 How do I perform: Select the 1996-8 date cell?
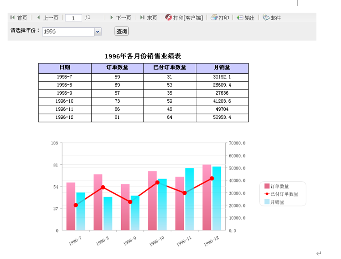(x=65, y=85)
